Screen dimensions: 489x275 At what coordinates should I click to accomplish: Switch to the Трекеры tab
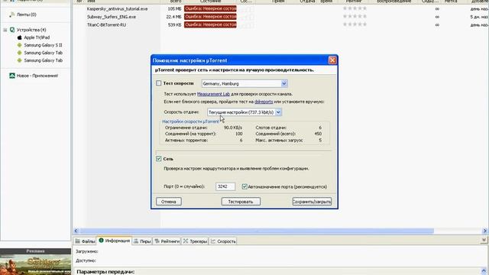coord(195,241)
